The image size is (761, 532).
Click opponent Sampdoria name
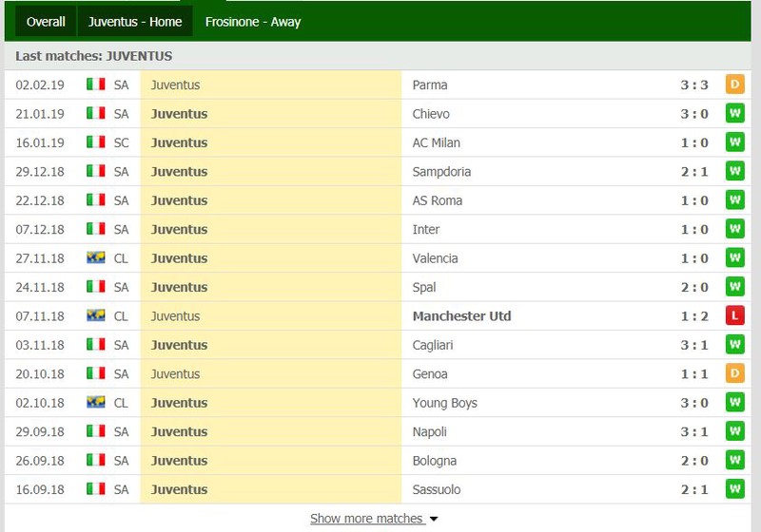pos(441,172)
